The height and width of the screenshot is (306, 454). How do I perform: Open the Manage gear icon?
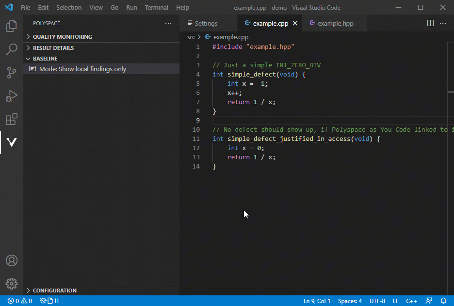click(12, 284)
